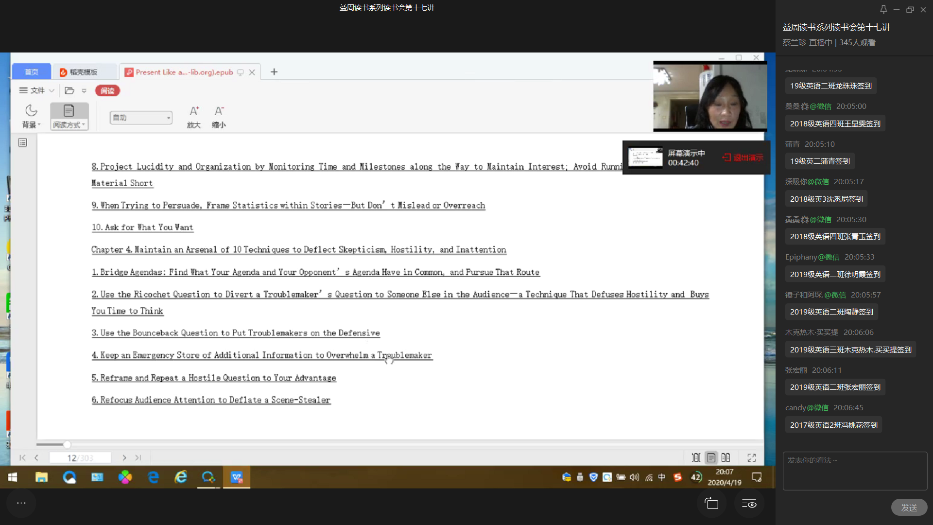Click the zoom-in text (放大) icon
The image size is (933, 525).
194,111
